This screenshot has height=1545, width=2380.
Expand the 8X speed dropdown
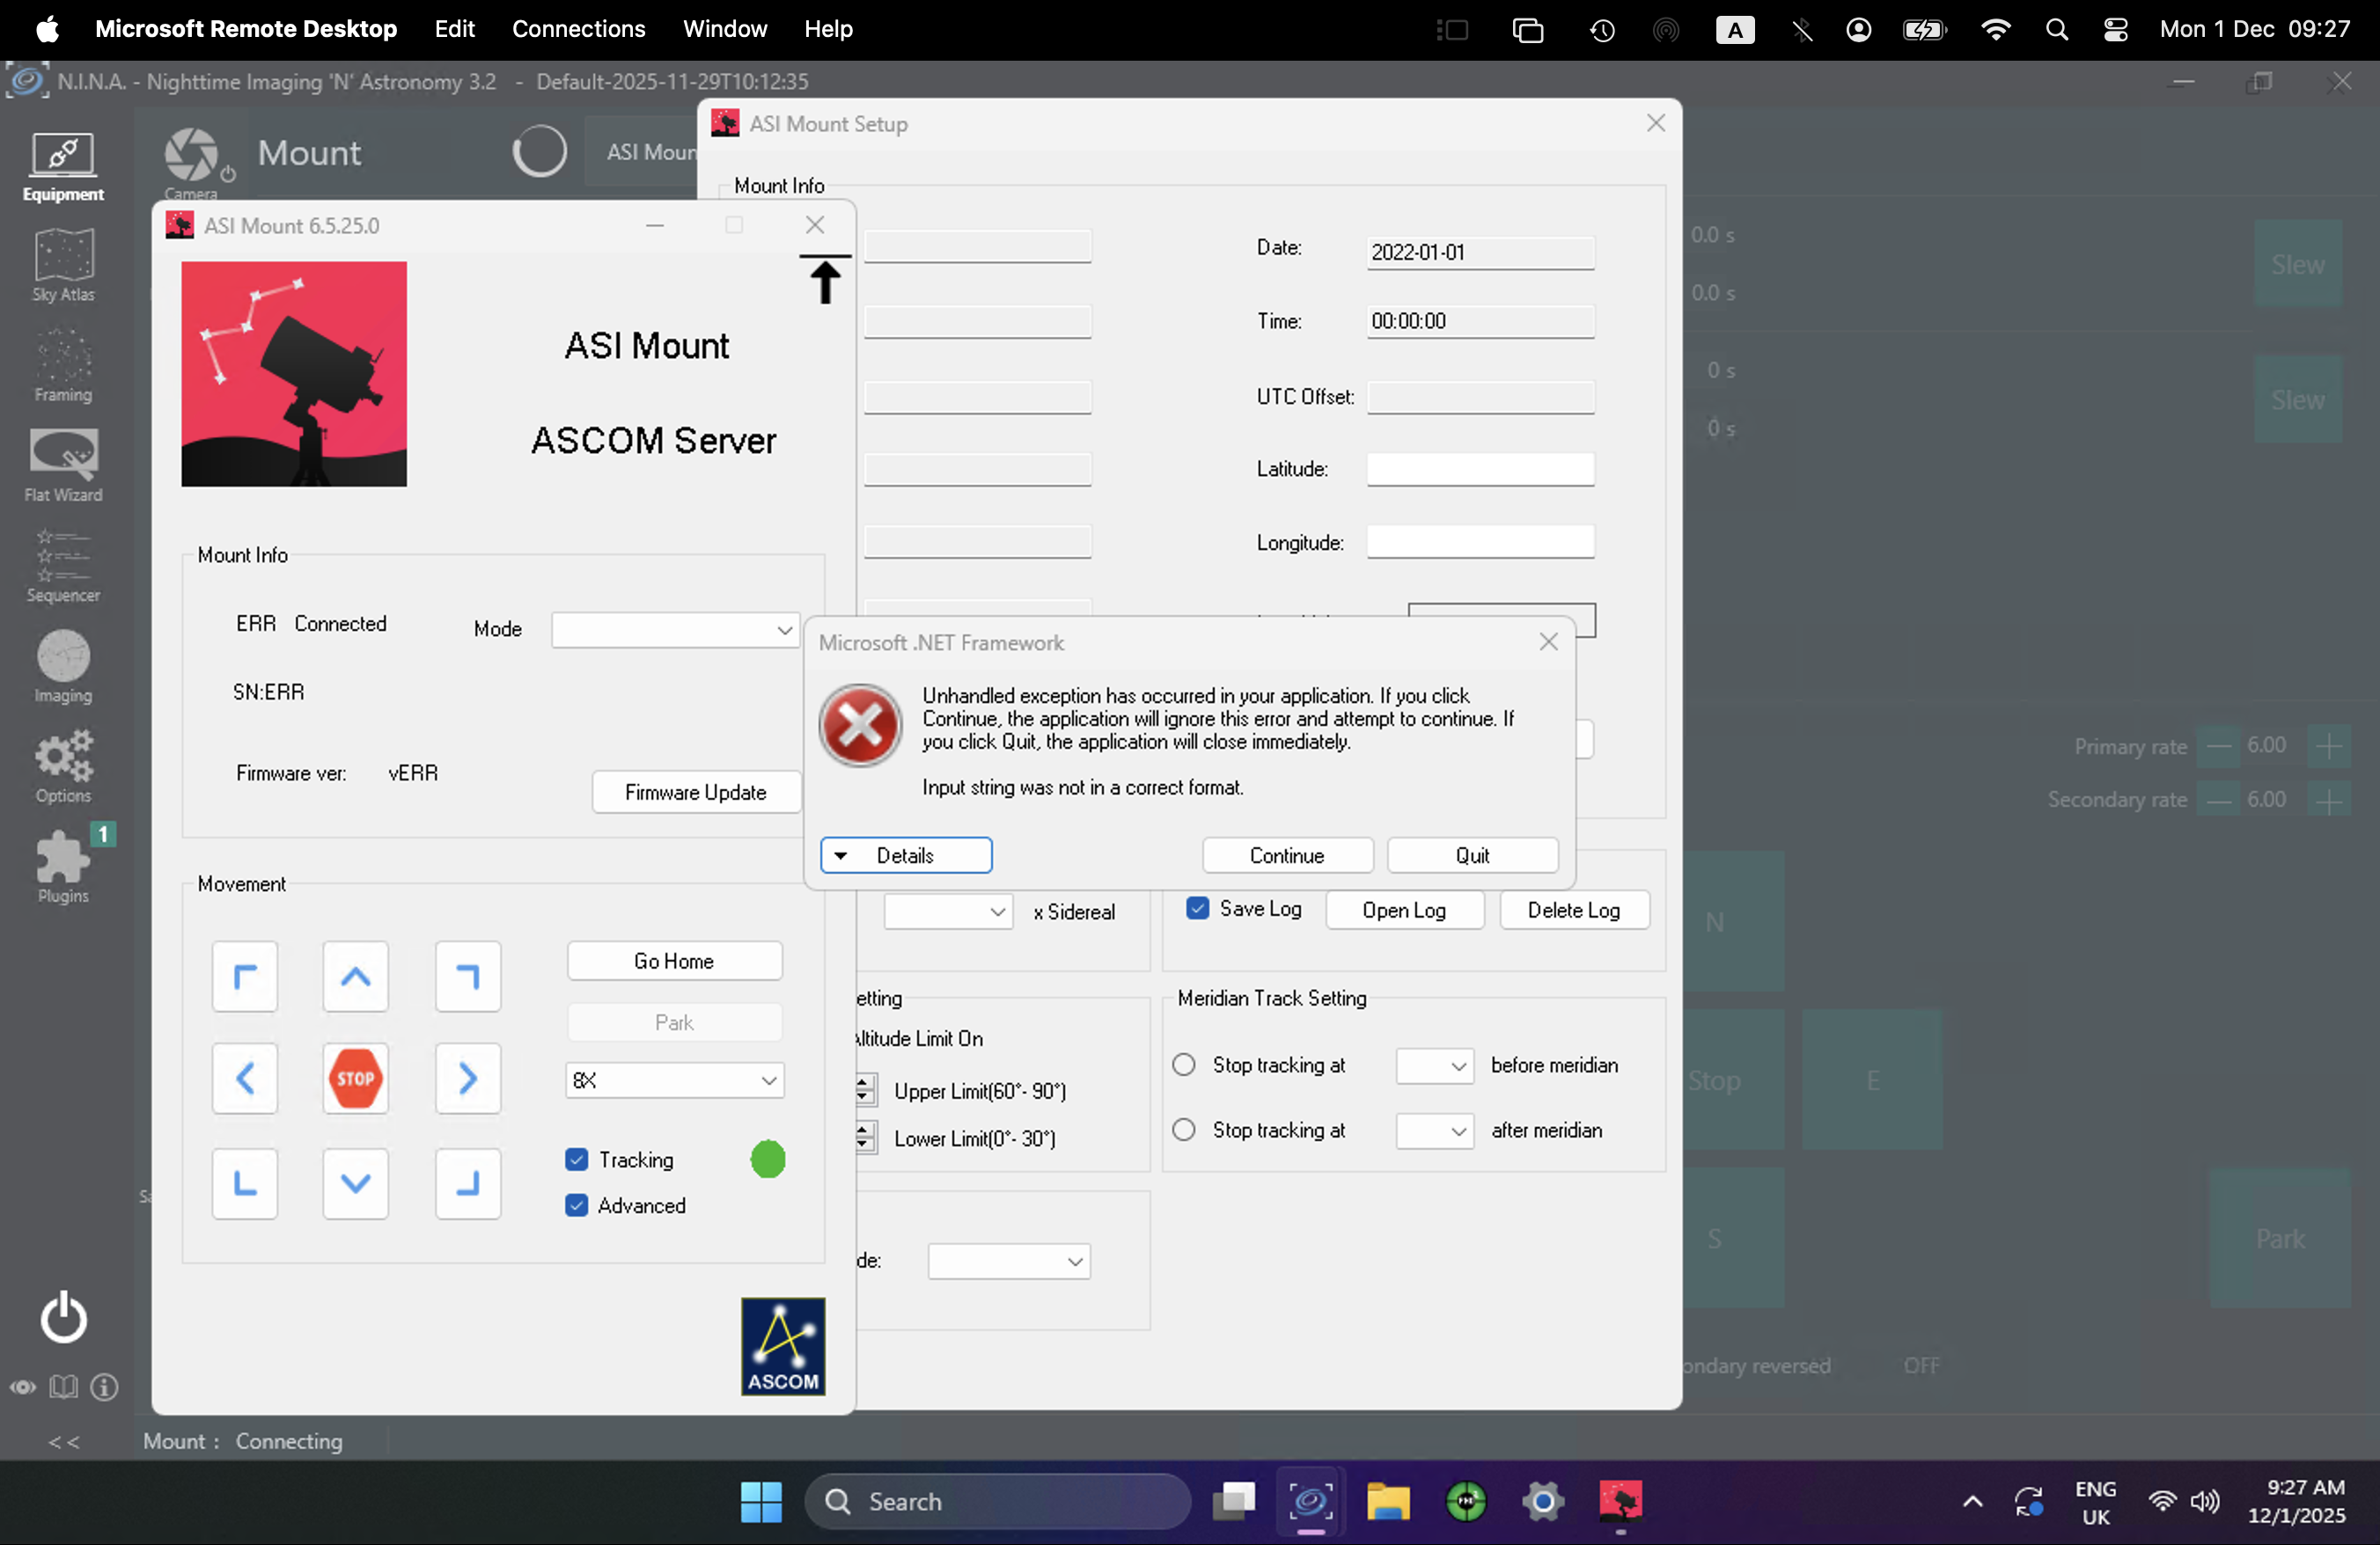coord(675,1080)
